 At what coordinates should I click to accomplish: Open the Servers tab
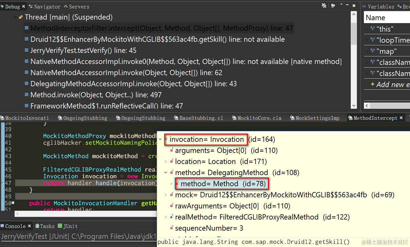[x=79, y=6]
